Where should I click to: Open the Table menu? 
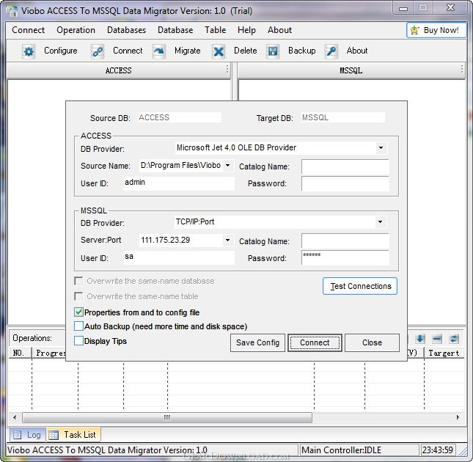coord(215,30)
